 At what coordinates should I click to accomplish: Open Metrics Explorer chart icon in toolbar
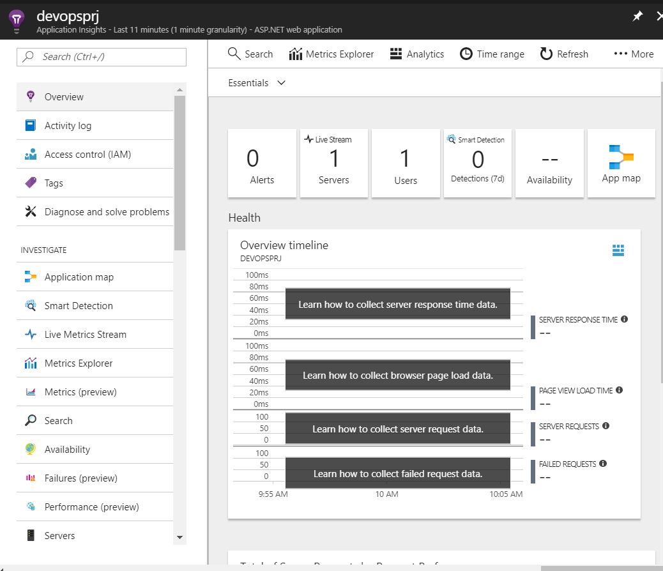[296, 54]
